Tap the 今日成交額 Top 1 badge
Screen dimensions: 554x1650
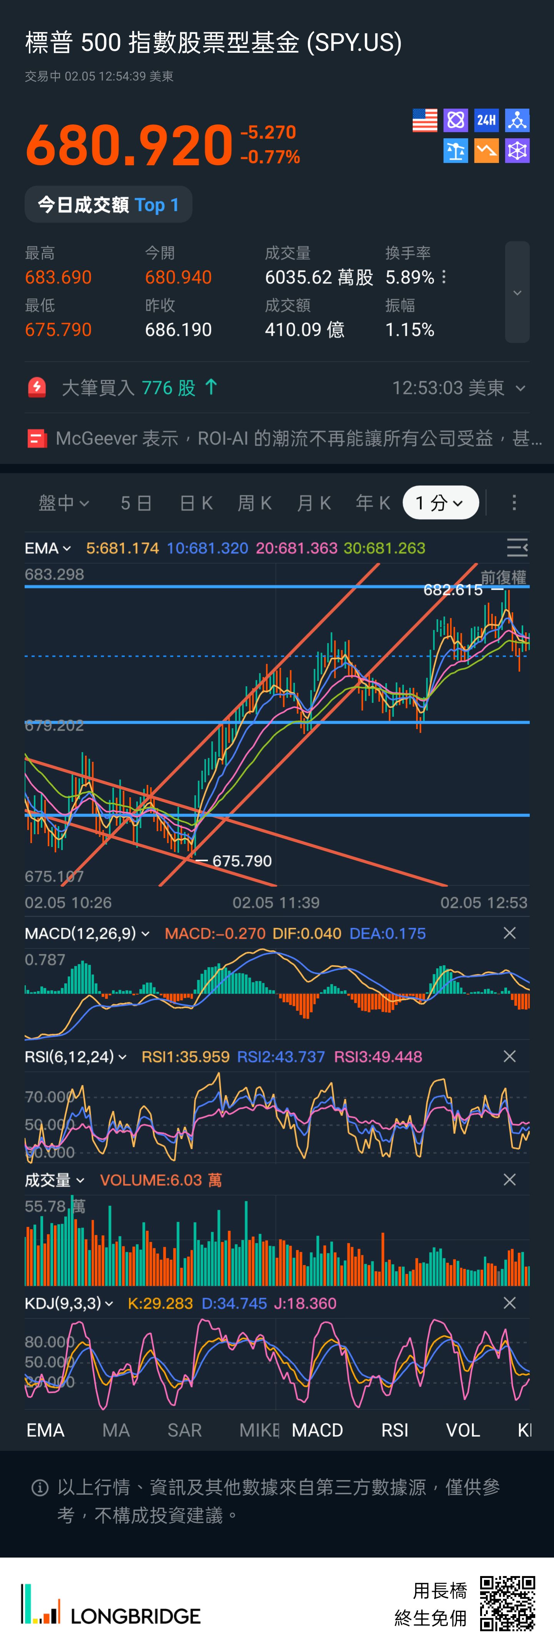[x=108, y=205]
